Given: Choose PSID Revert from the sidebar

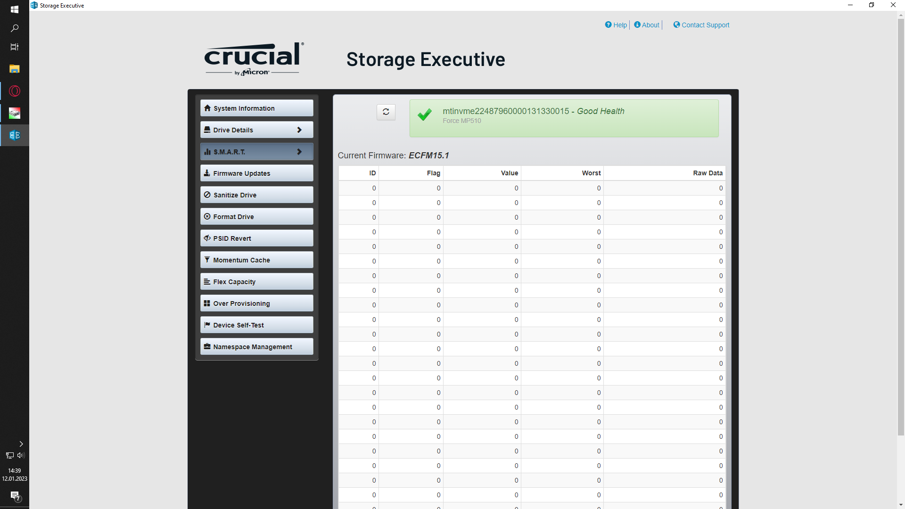Looking at the screenshot, I should click(256, 238).
